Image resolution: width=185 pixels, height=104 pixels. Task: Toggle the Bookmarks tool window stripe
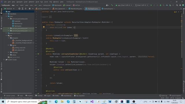(x=1, y=76)
